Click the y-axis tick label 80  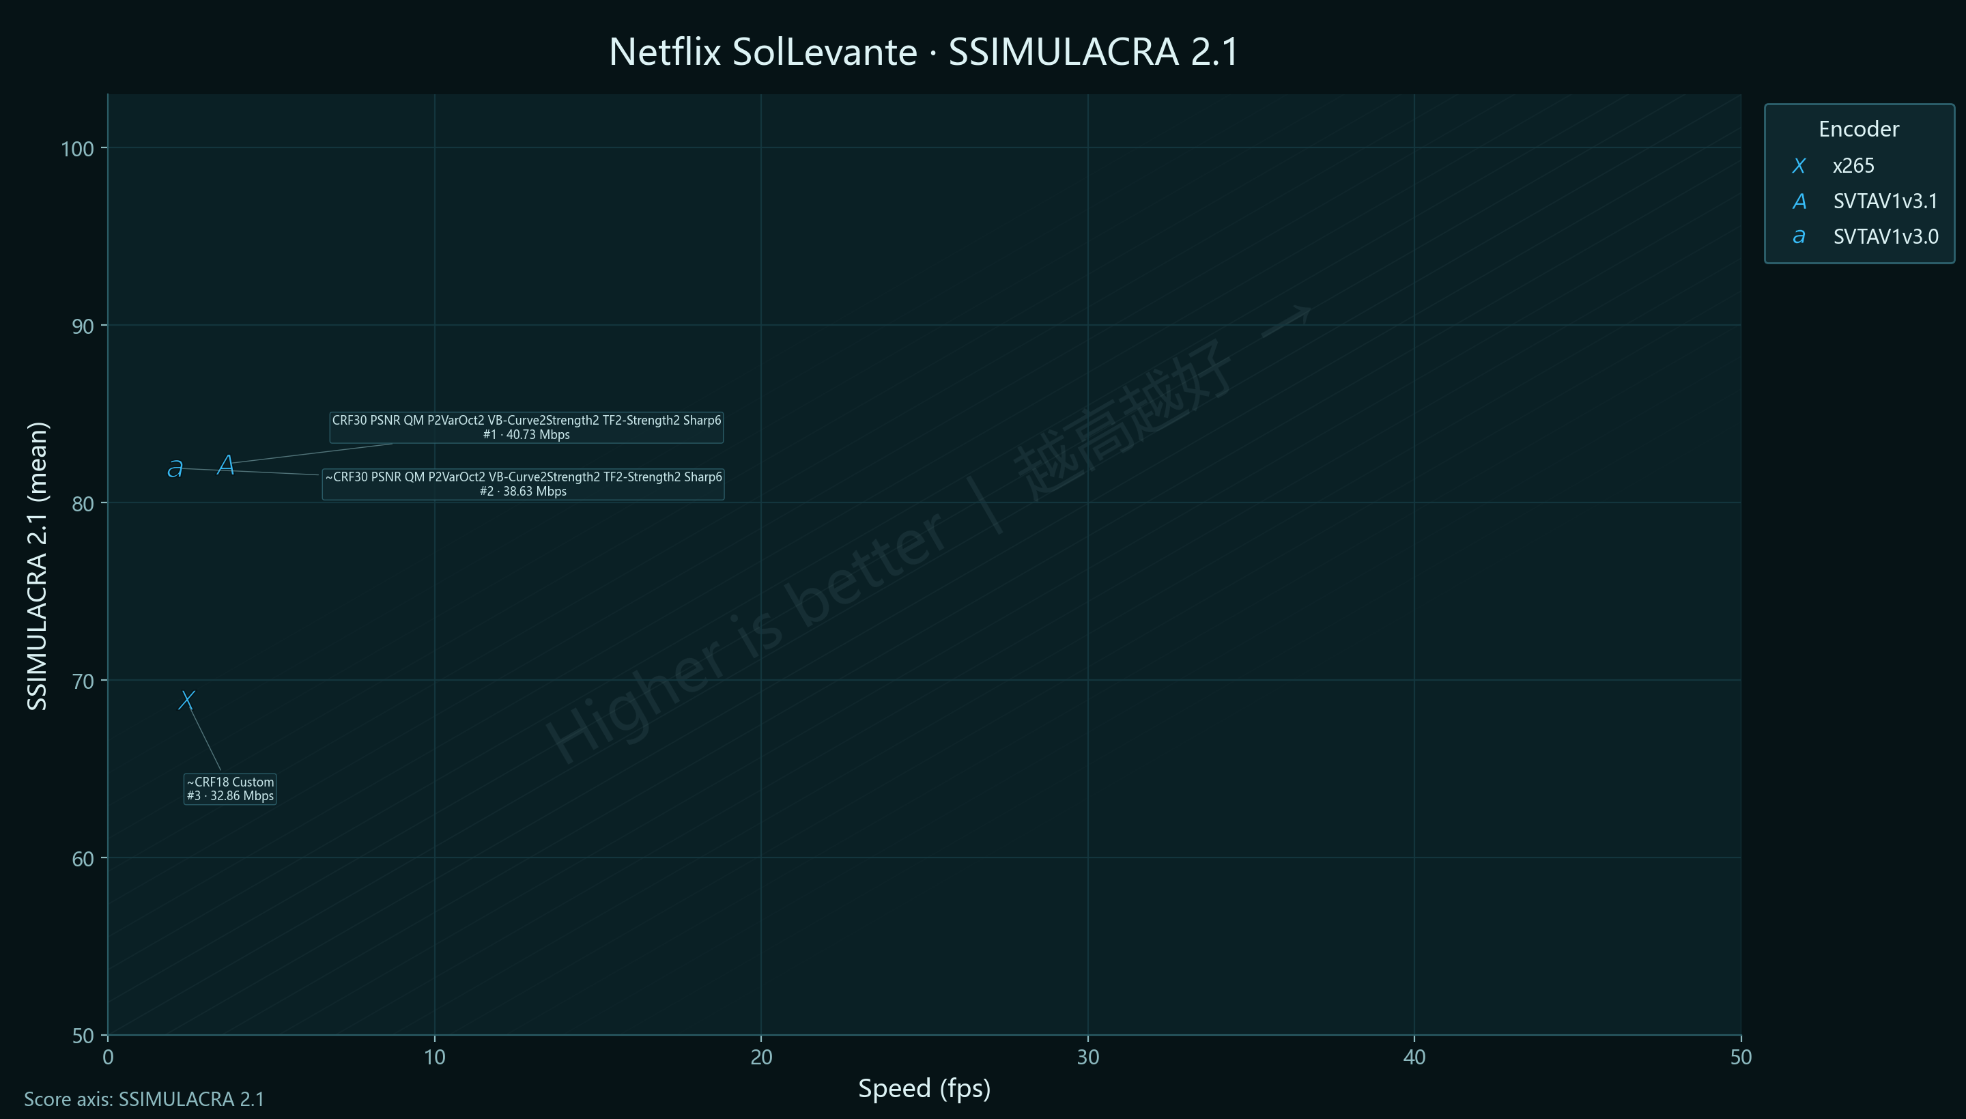pos(83,503)
